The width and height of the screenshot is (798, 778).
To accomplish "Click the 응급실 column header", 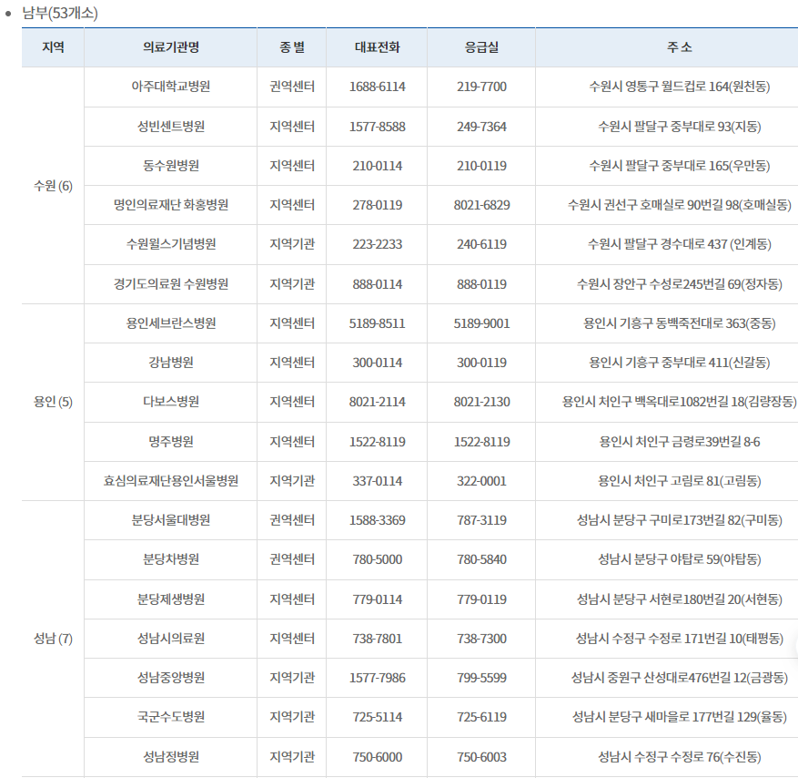I will (x=481, y=47).
